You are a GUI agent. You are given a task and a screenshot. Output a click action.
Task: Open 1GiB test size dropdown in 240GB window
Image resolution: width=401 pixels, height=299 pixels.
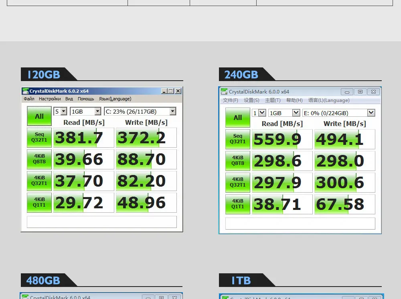click(x=284, y=113)
